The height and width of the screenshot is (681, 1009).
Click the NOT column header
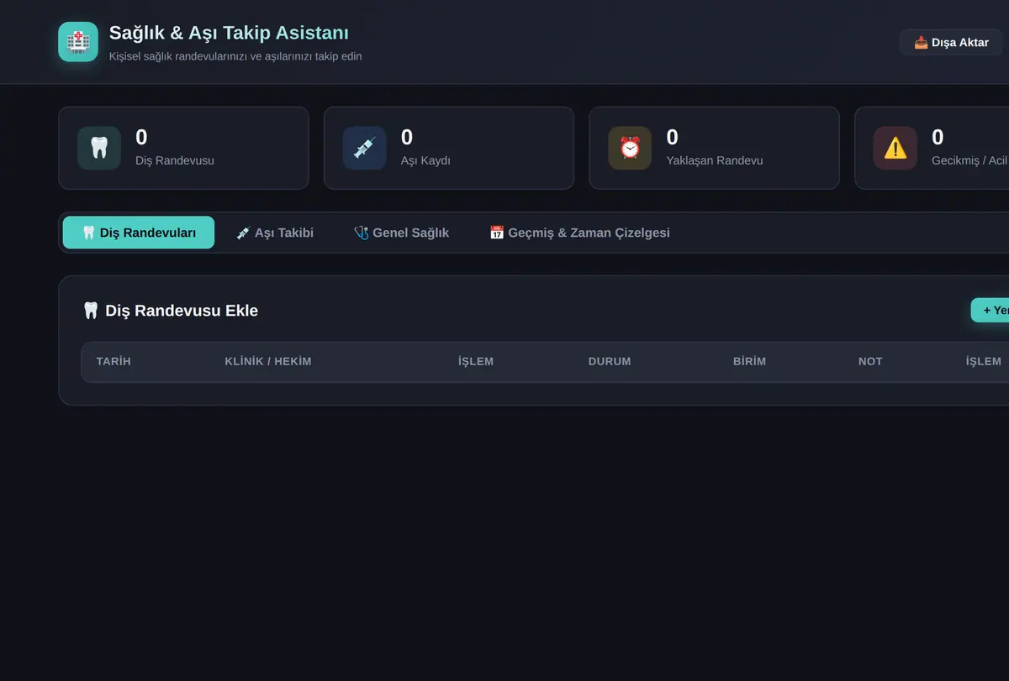pos(870,361)
